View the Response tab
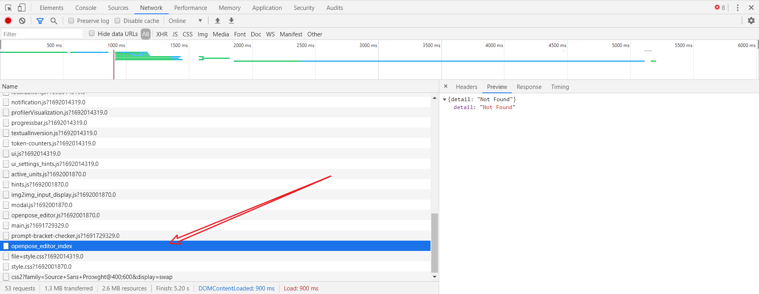The image size is (759, 294). click(529, 87)
